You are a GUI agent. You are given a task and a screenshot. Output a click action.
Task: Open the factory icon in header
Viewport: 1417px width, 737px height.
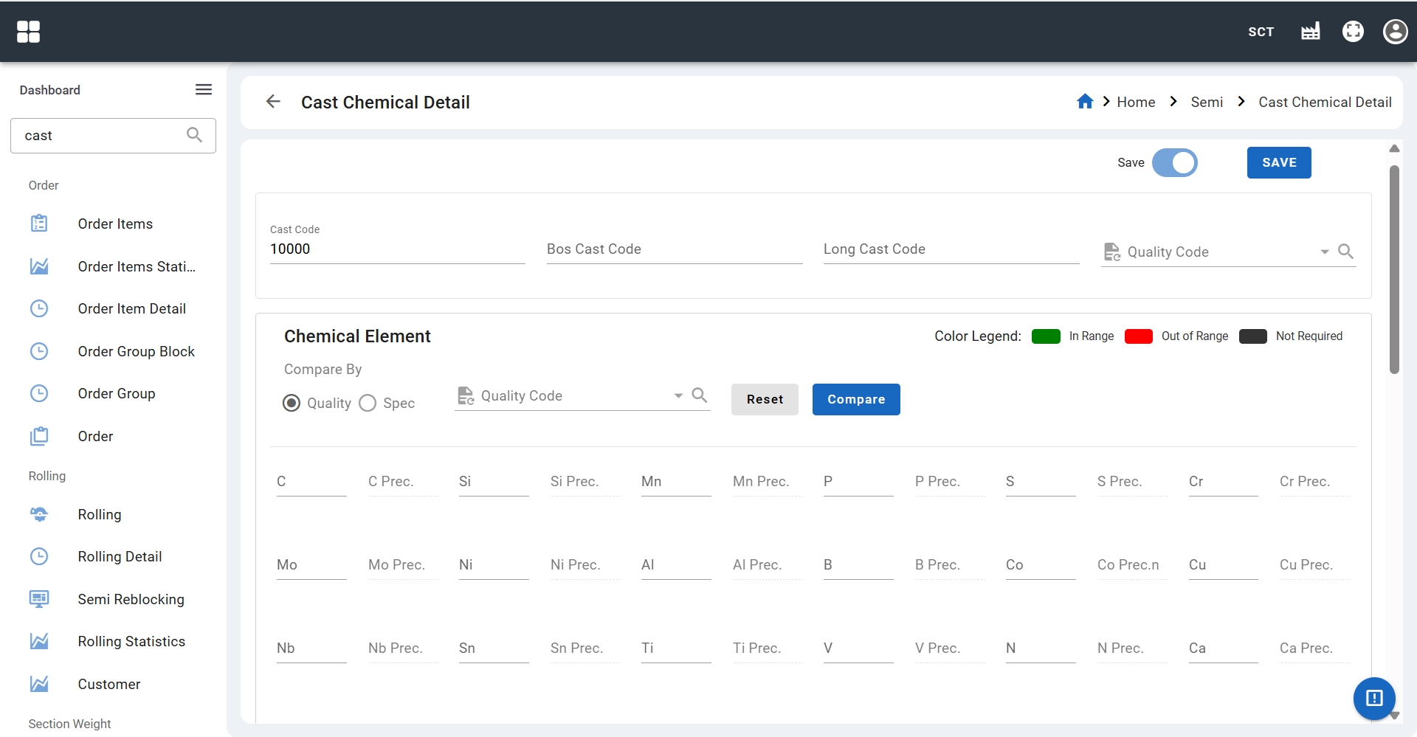pos(1310,32)
